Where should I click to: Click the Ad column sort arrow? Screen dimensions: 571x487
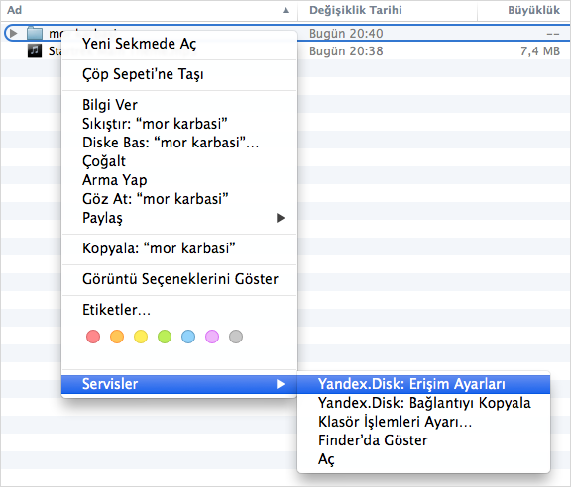(285, 10)
